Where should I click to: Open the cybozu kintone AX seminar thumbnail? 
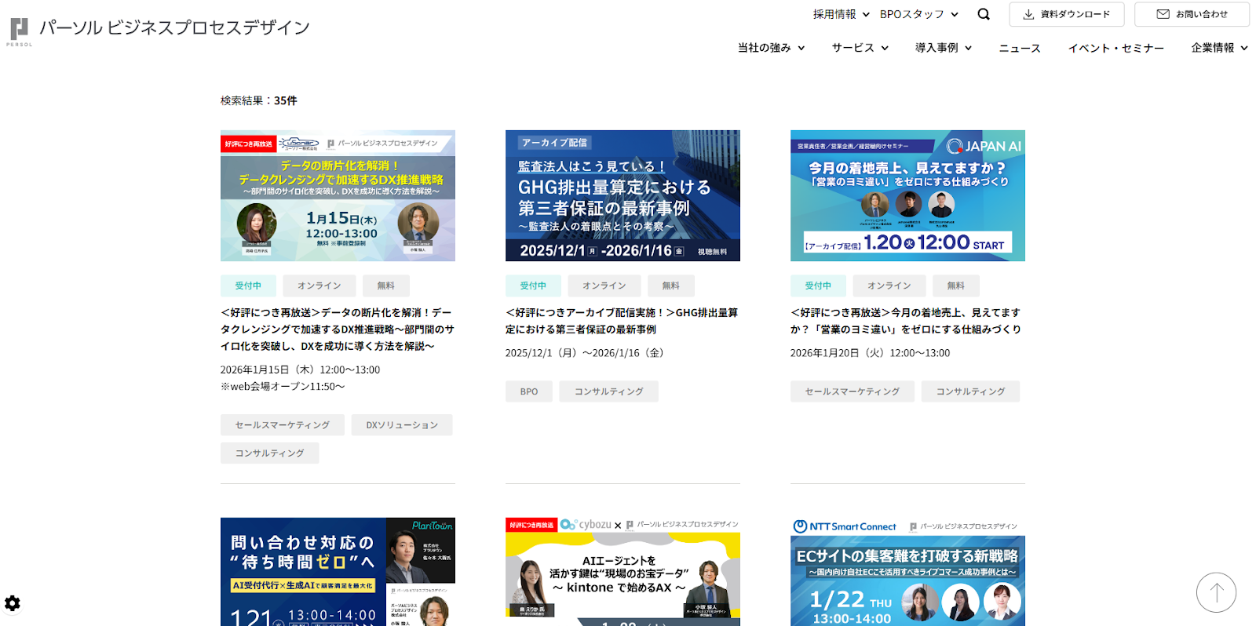click(623, 572)
